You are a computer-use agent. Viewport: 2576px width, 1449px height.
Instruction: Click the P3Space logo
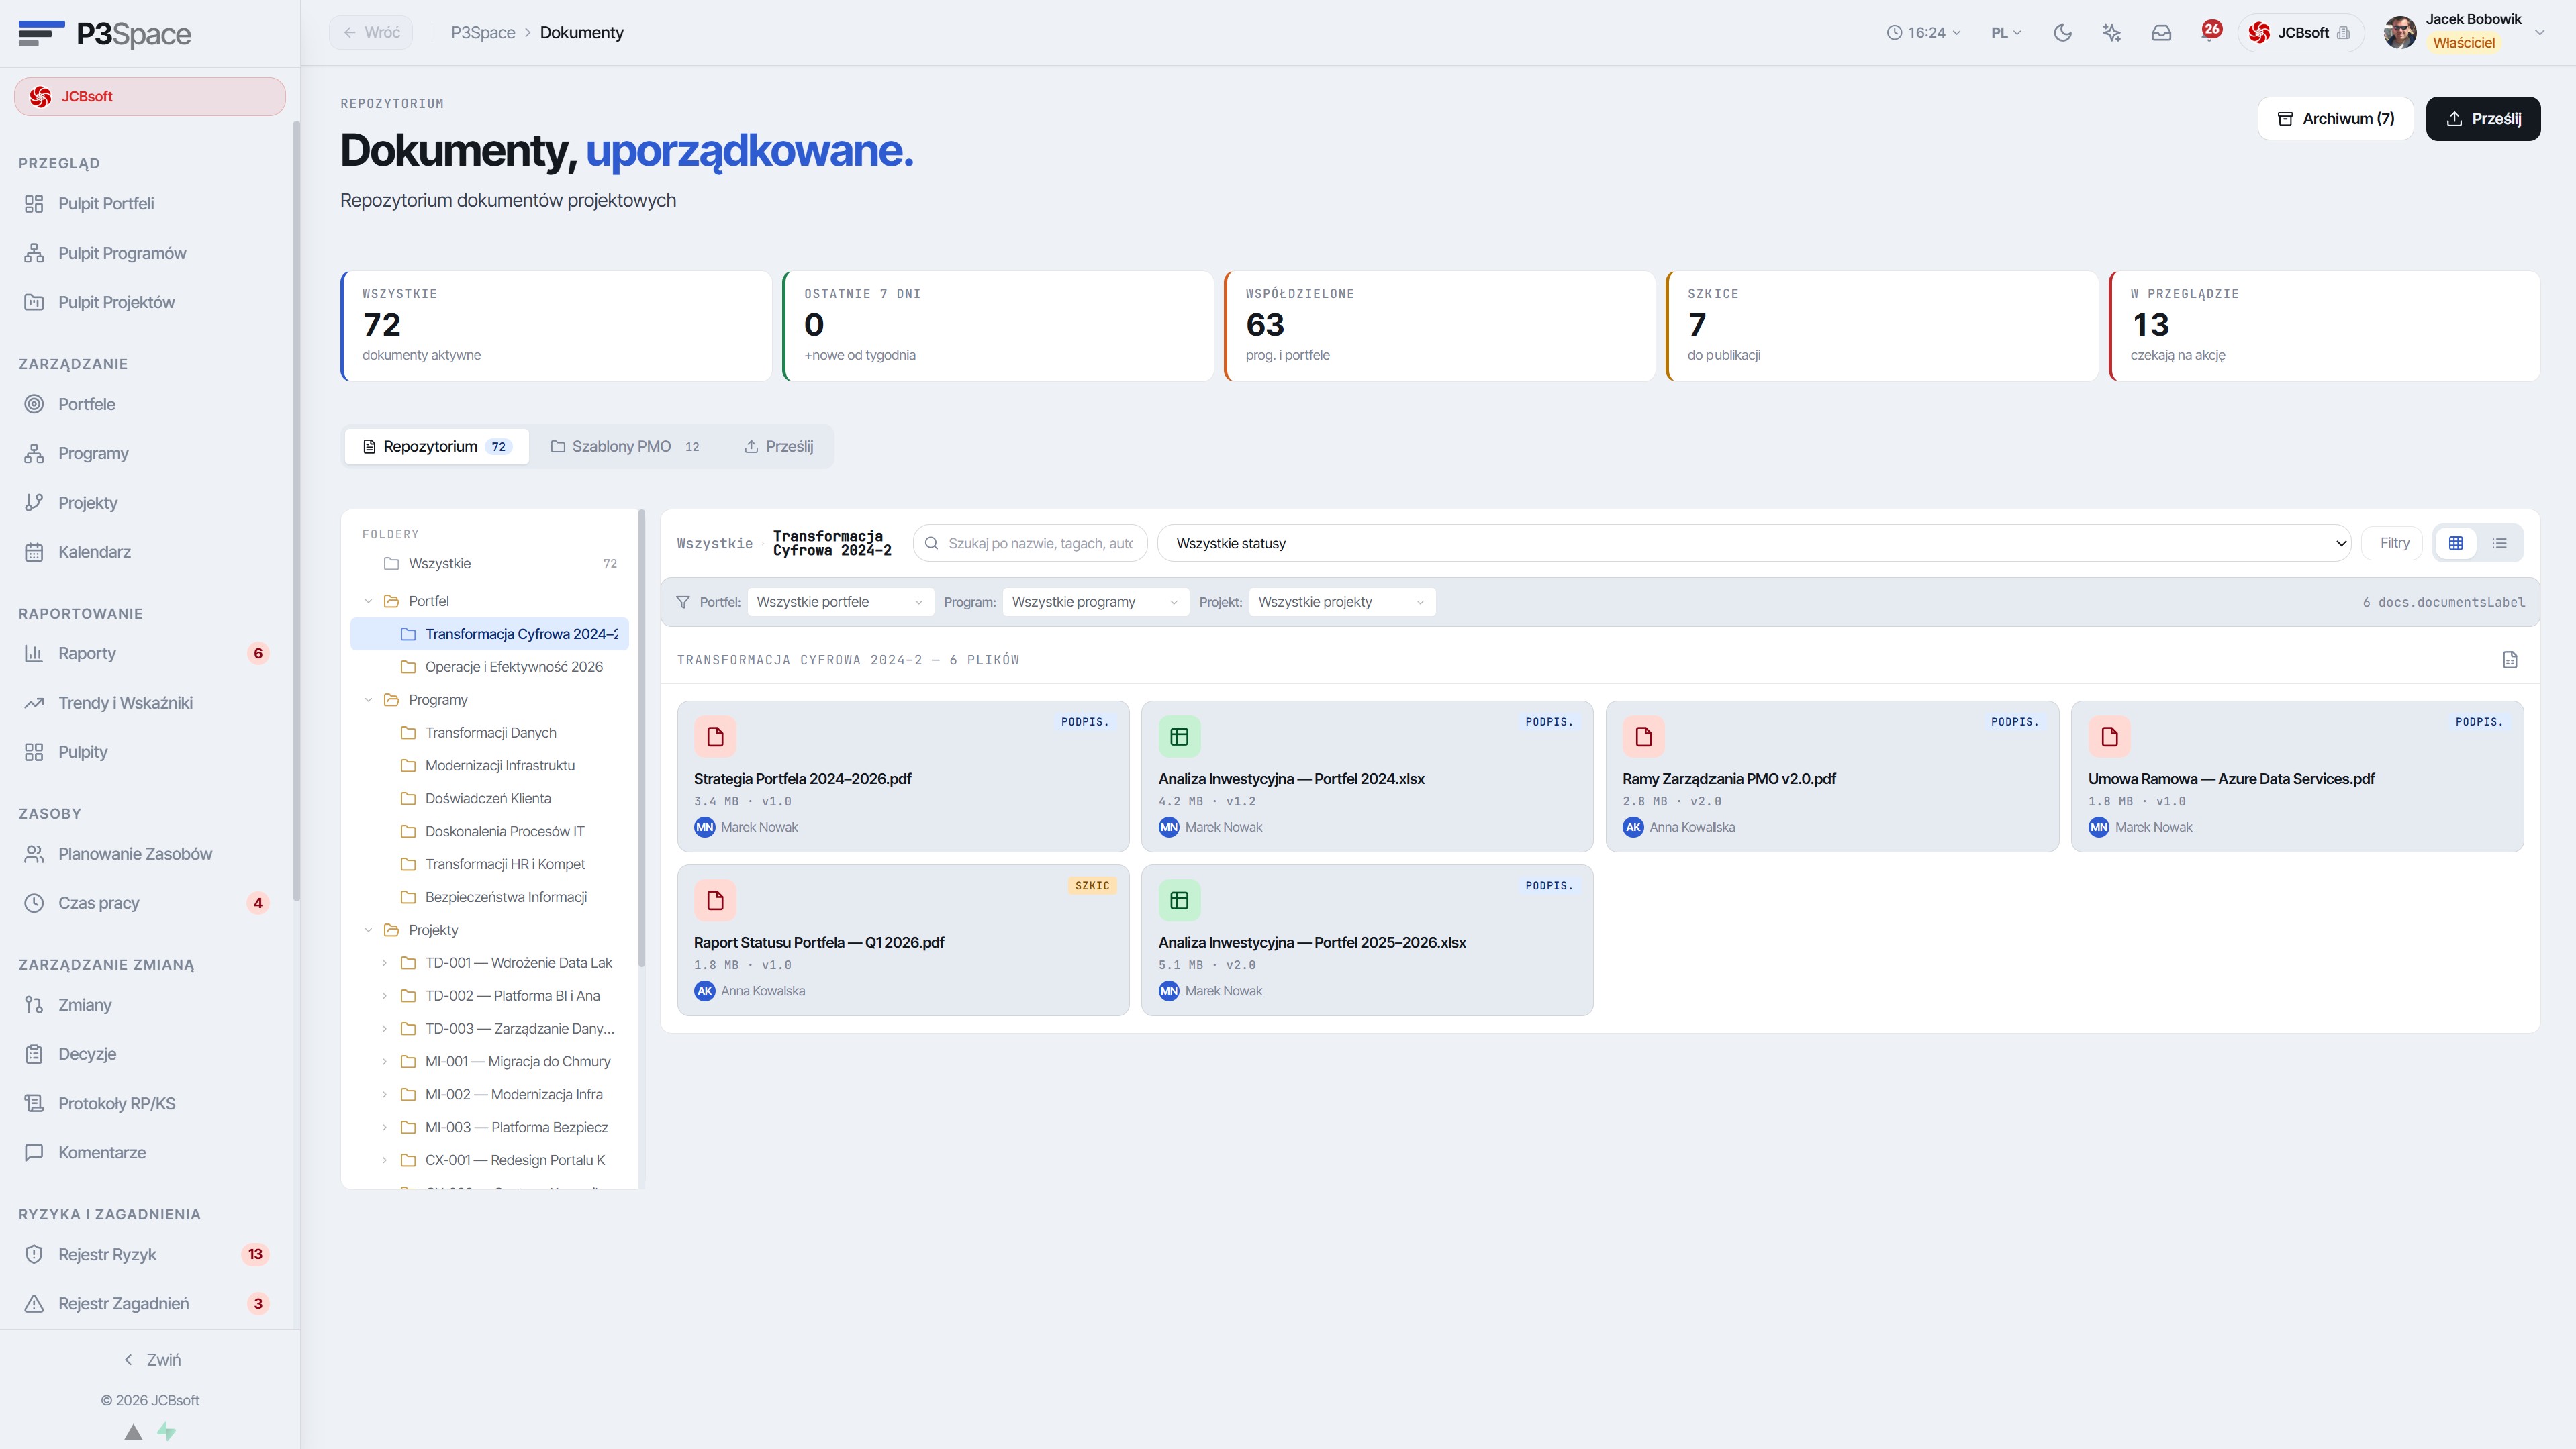tap(104, 34)
